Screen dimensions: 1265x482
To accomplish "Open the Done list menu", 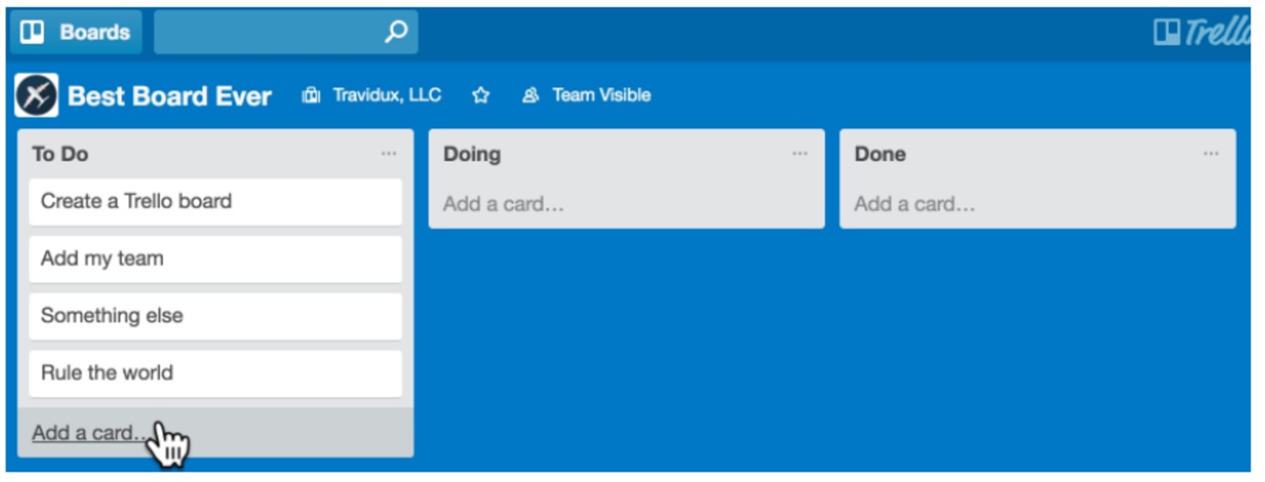I will tap(1210, 153).
